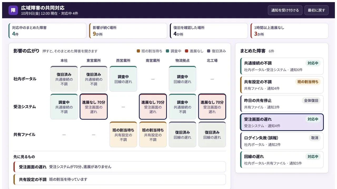The width and height of the screenshot is (337, 189).
Task: Select 受注画面の遅れ in the incident list
Action: tap(282, 122)
